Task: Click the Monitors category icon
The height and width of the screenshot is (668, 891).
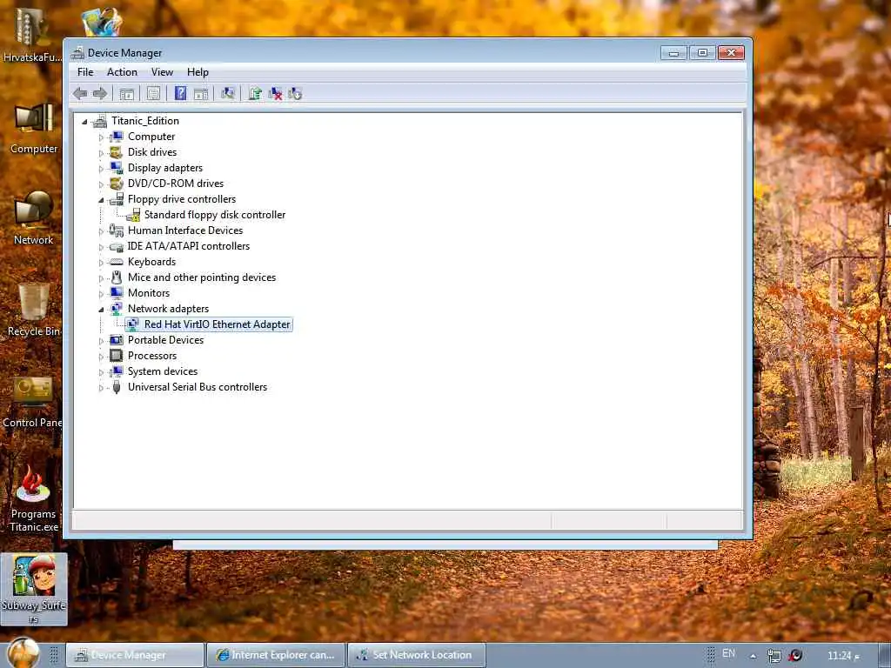Action: point(117,293)
